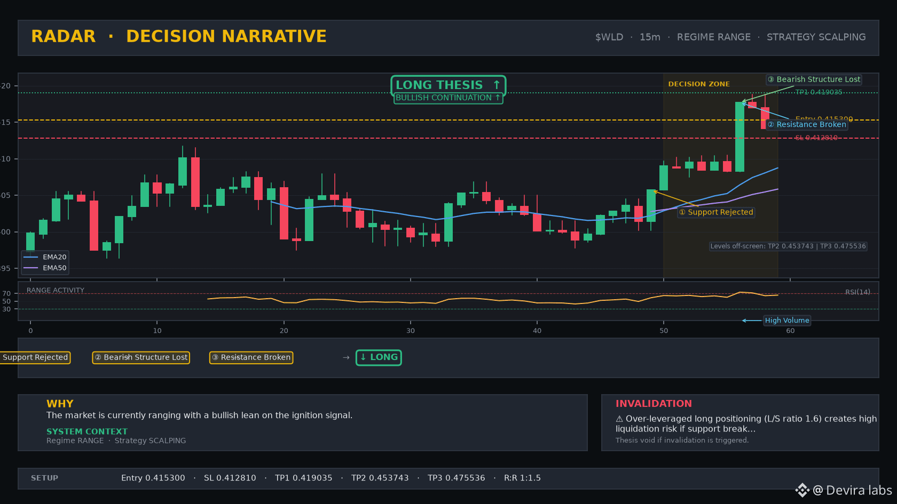Screen dimensions: 897x504
Task: Click the TP2 0.453743 setup value
Action: (x=380, y=478)
